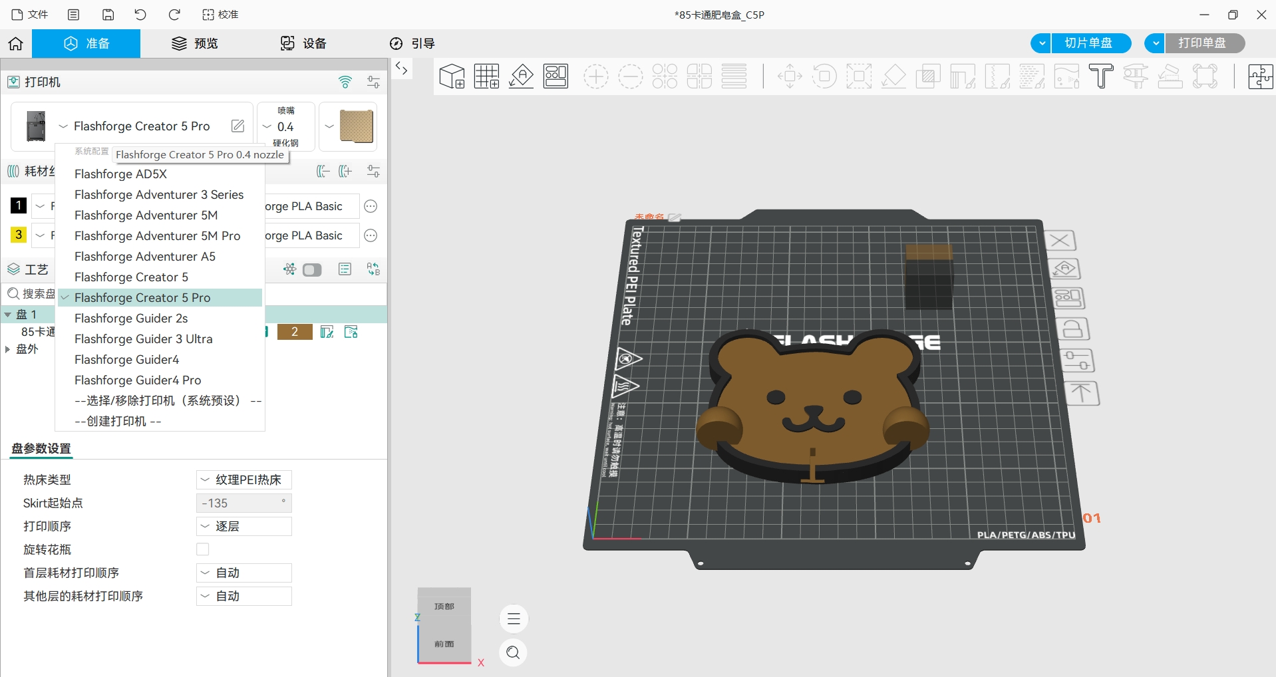Toggle the process advanced mode switch
The width and height of the screenshot is (1276, 677).
(312, 269)
